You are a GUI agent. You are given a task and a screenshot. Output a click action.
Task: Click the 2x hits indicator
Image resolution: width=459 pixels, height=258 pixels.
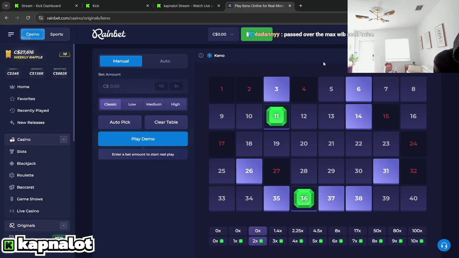[x=258, y=241]
